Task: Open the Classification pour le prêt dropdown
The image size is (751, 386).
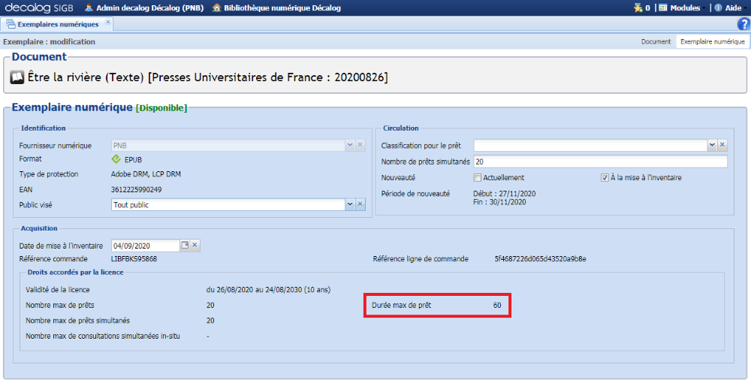Action: (711, 145)
